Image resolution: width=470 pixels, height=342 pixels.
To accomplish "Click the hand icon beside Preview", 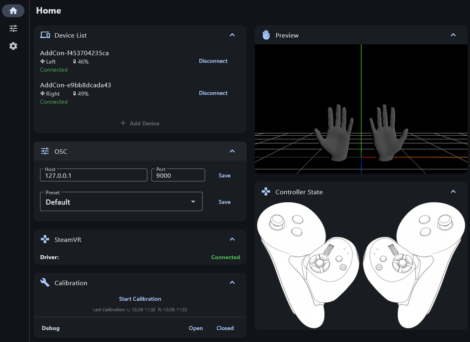I will 266,35.
